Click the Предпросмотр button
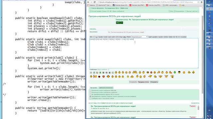 tap(143, 82)
